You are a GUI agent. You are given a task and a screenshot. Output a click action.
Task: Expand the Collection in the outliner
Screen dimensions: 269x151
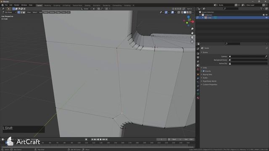tap(200, 15)
